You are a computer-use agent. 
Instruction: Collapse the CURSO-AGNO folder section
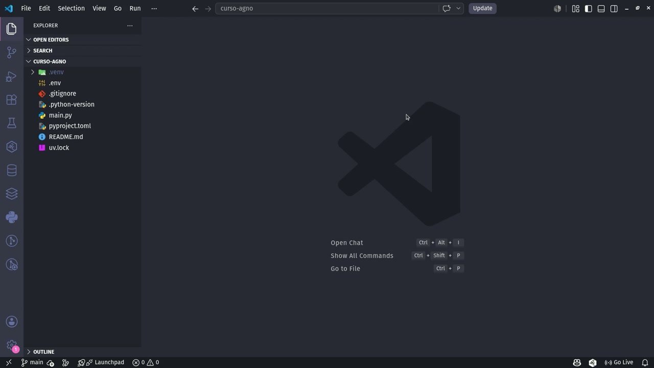[82, 61]
